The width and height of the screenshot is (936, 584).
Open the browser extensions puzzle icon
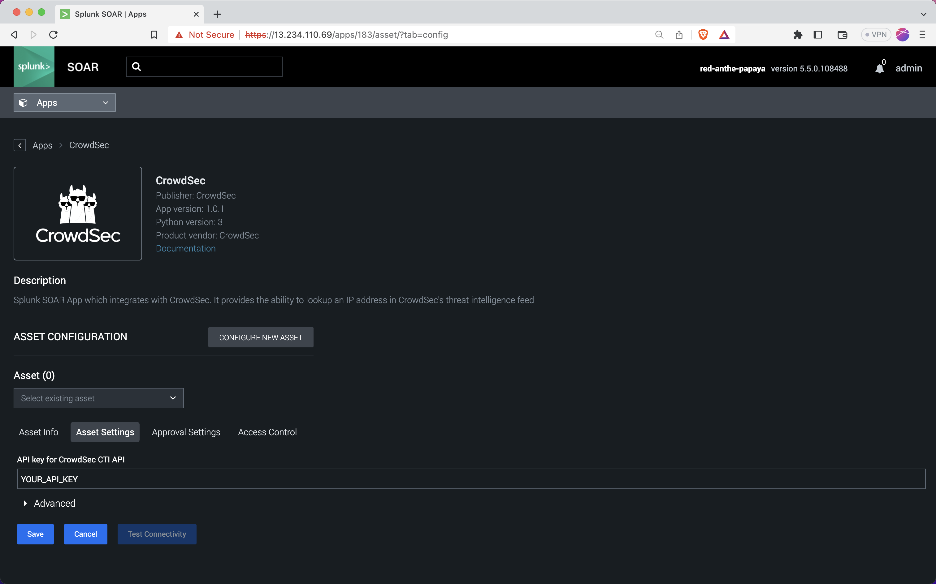(798, 34)
